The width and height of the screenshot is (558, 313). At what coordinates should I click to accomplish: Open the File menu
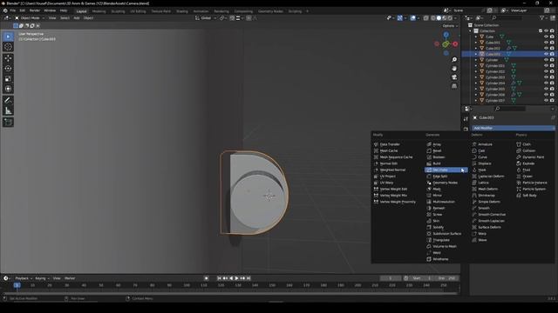13,10
